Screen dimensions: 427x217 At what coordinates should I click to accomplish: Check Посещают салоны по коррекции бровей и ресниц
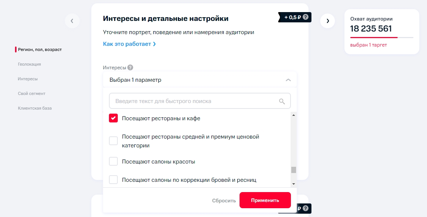(x=113, y=180)
